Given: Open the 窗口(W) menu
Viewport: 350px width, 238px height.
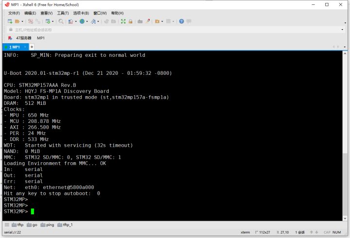Looking at the screenshot, I should 100,13.
